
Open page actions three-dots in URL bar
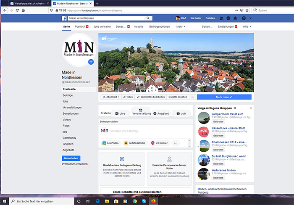pyautogui.click(x=236, y=11)
